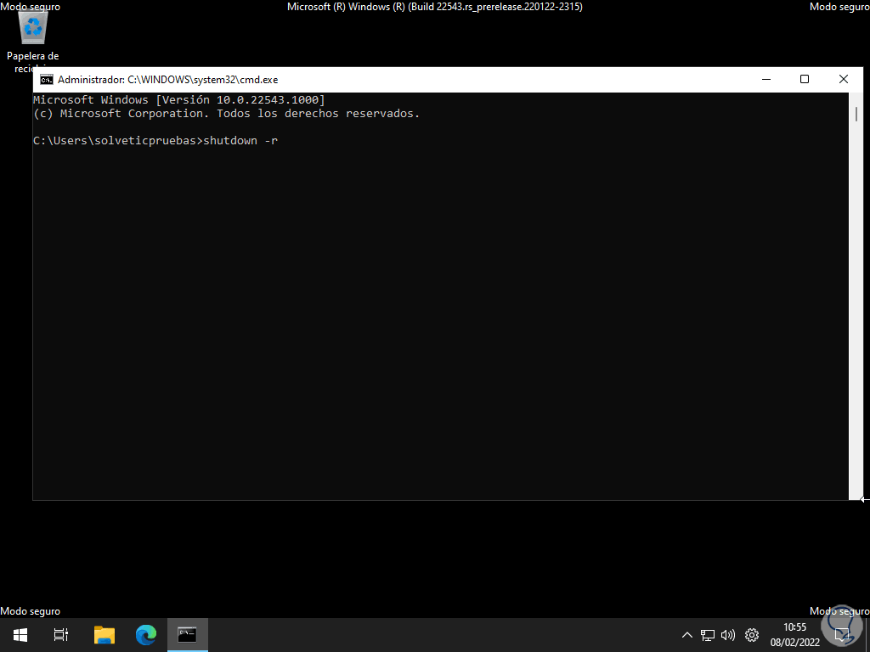Click the Command Prompt title bar text
The image size is (870, 652).
pyautogui.click(x=167, y=80)
